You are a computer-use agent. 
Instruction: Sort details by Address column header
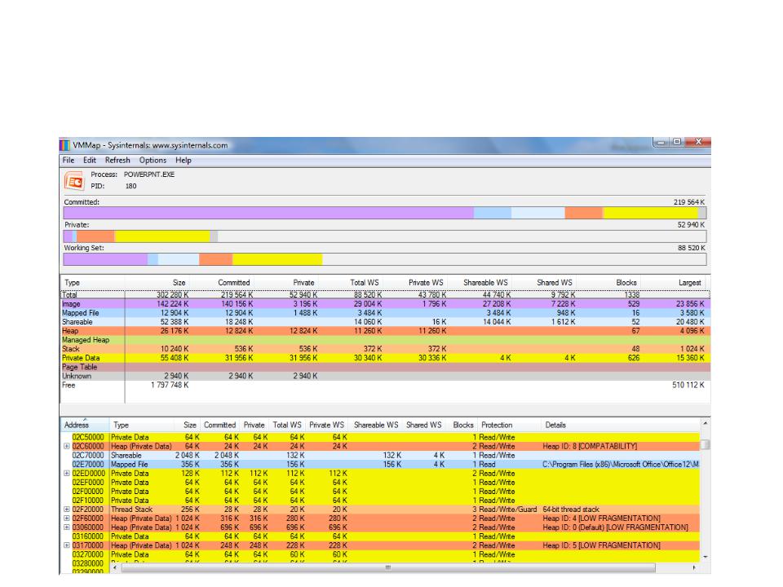(85, 426)
